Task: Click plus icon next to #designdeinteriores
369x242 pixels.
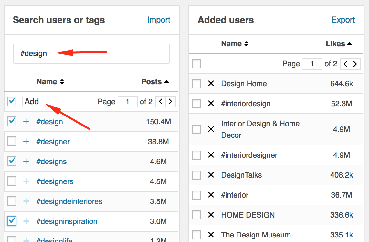Action: click(26, 201)
